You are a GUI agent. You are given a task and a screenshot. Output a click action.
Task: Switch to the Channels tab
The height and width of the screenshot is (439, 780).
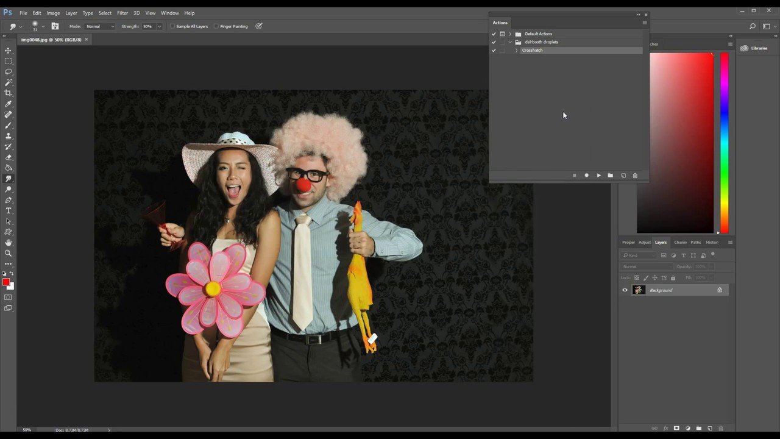680,242
